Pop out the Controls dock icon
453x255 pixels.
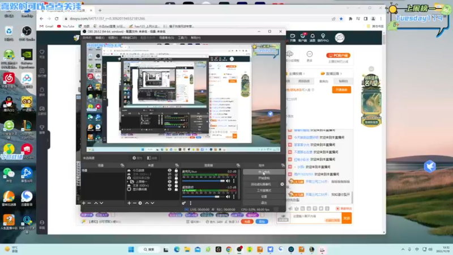[283, 165]
